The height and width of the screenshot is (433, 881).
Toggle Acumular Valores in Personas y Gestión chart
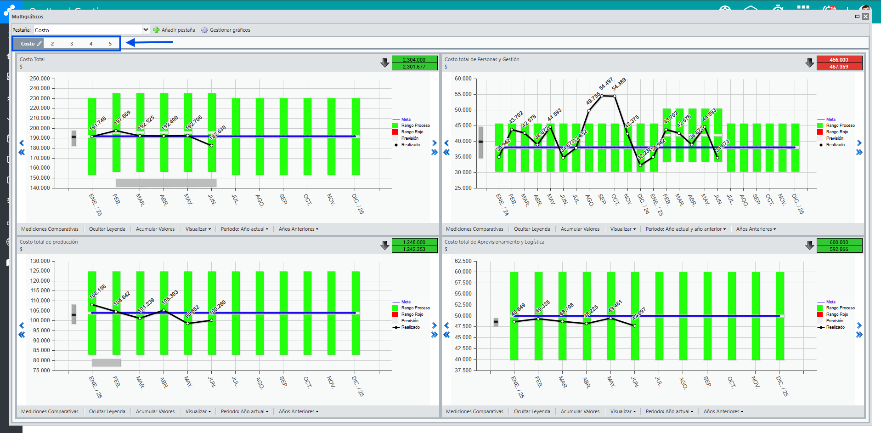[580, 229]
